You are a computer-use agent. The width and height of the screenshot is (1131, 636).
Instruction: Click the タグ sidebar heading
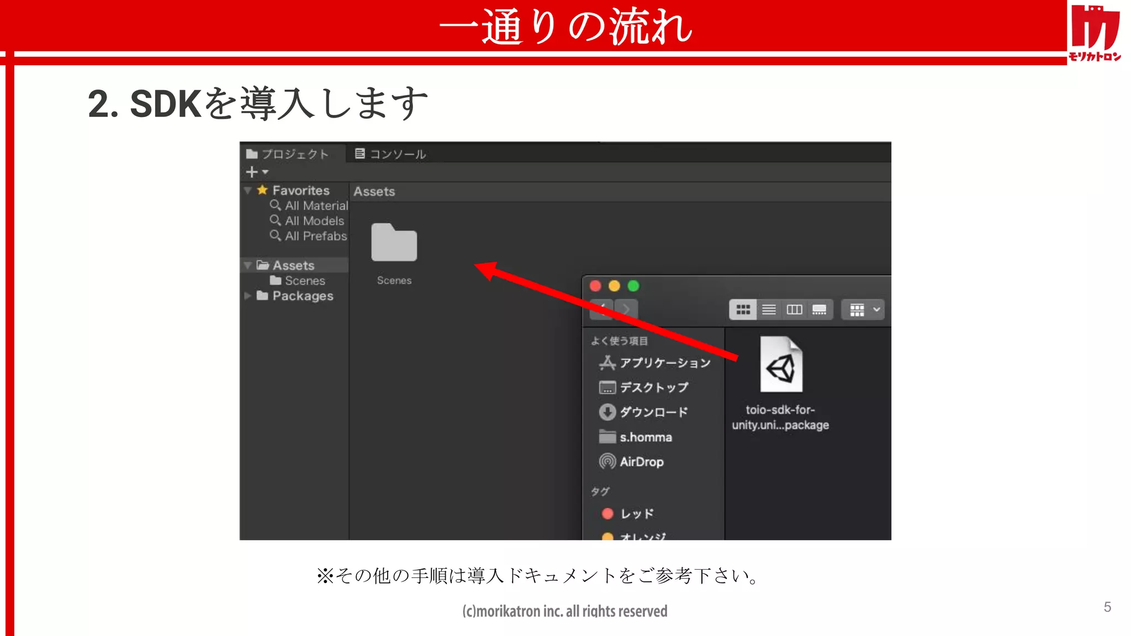click(600, 491)
